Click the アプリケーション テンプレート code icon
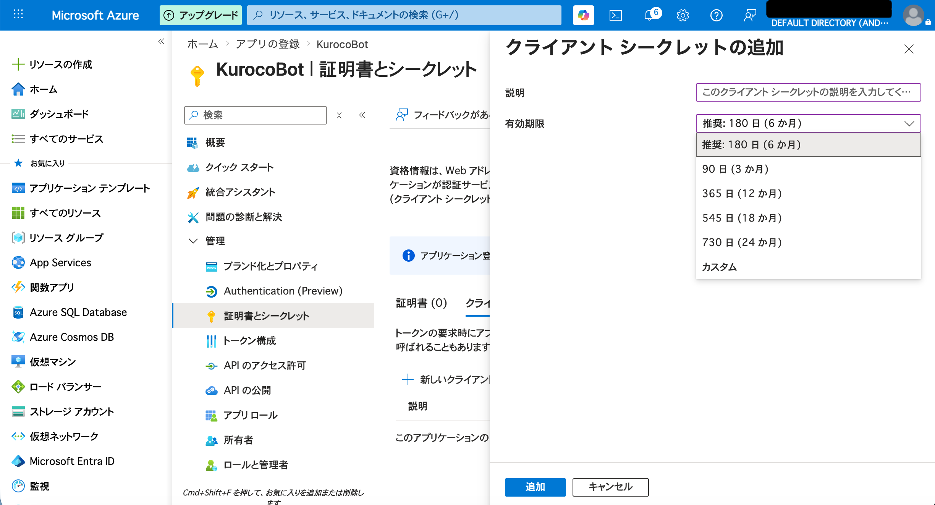The height and width of the screenshot is (505, 935). (18, 188)
